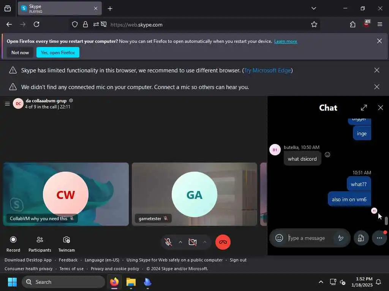The image size is (389, 291).
Task: Open the list all tabs dropdown
Action: coord(313,8)
